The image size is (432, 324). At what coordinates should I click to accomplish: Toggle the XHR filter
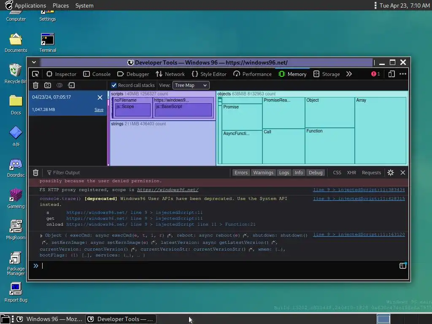click(x=351, y=173)
